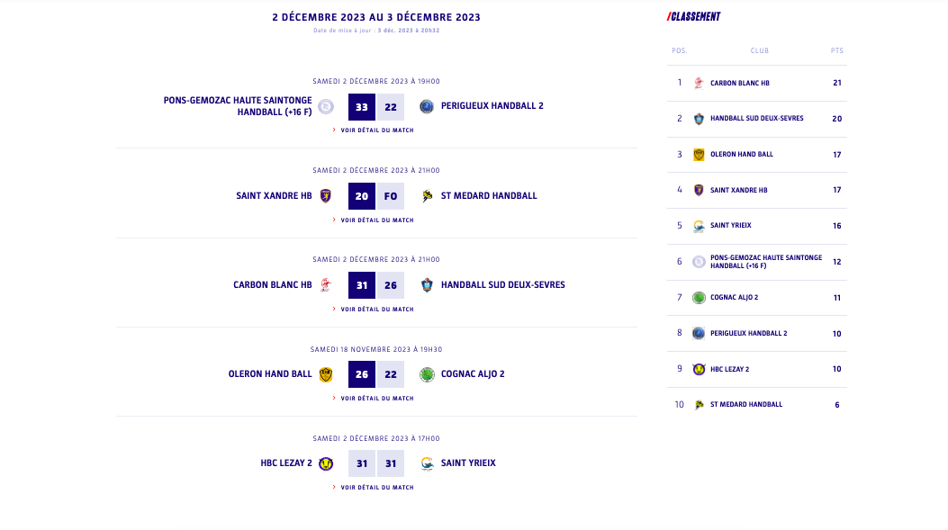
Task: Expand match details for Carbon Blanc match
Action: pos(376,309)
